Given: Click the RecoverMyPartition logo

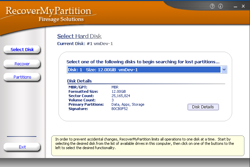Looking at the screenshot, I should point(48,11).
